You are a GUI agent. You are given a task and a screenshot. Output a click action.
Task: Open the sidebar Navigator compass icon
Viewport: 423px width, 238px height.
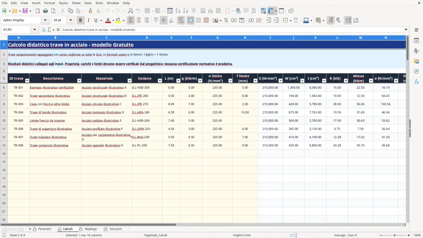point(416,71)
